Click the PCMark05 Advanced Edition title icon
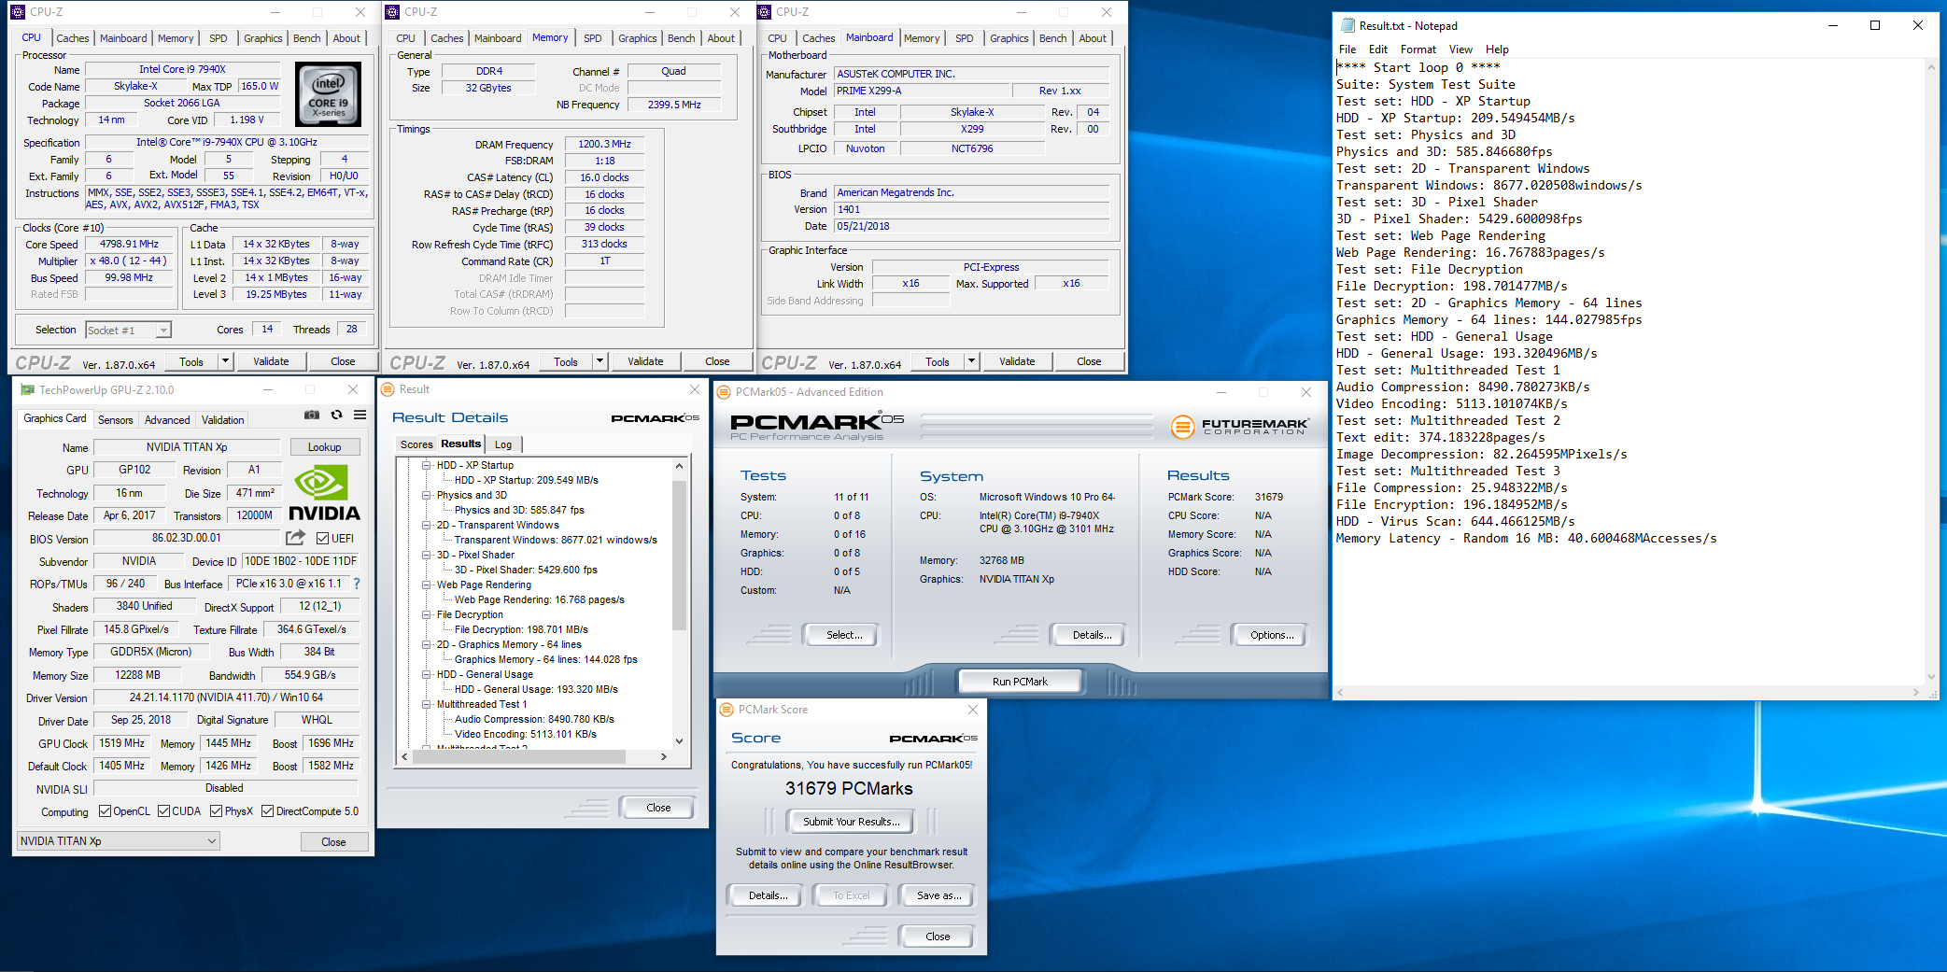Image resolution: width=1947 pixels, height=972 pixels. point(724,392)
